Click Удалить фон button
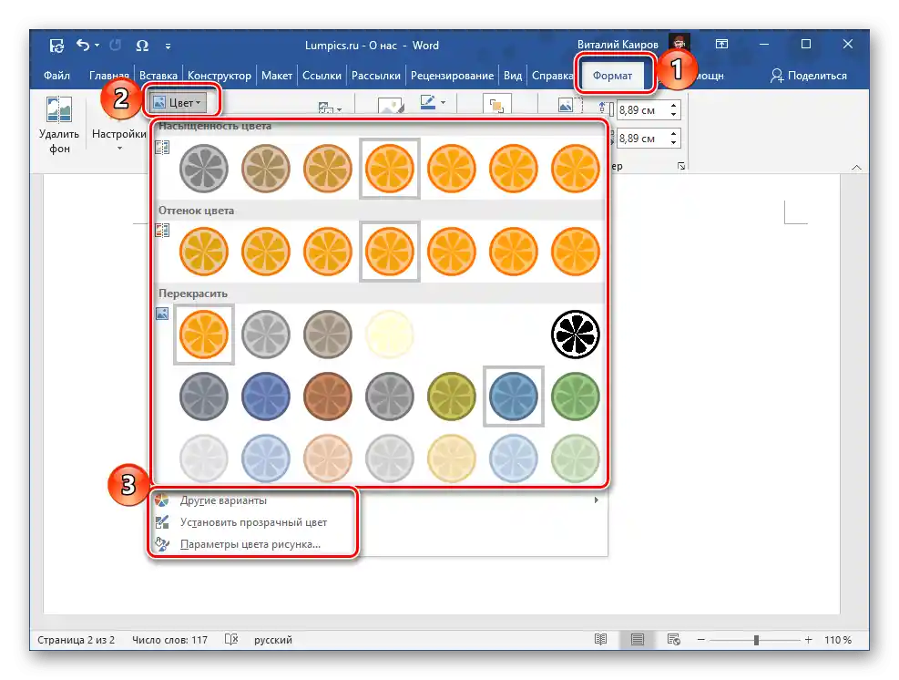 [x=59, y=125]
